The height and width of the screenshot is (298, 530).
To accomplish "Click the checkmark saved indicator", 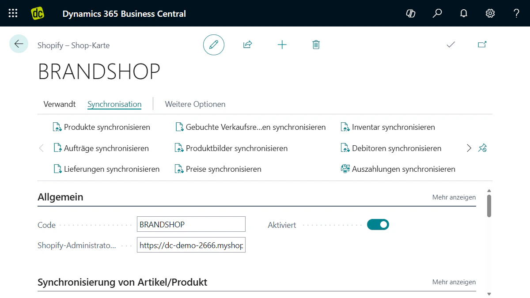I will 450,45.
